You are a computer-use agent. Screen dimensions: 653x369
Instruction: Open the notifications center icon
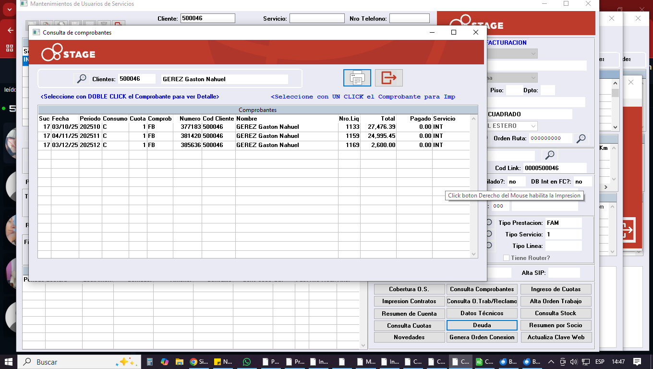pos(637,362)
